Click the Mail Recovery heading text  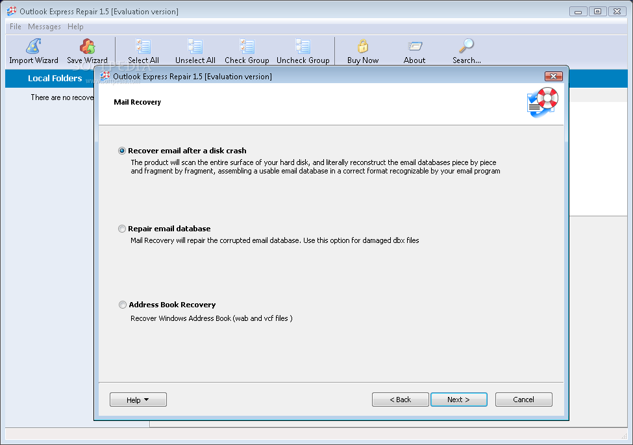[x=137, y=102]
